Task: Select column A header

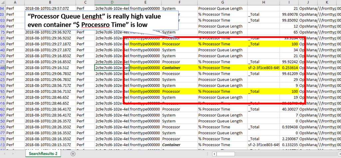Action: pyautogui.click(x=15, y=2)
